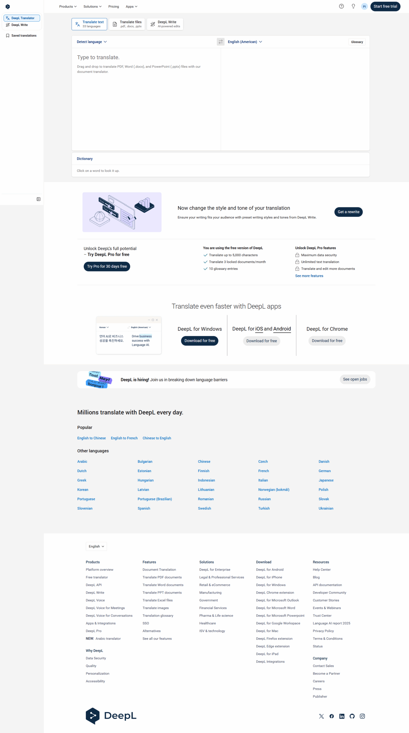Expand the Detect language dropdown
This screenshot has width=409, height=733.
[x=92, y=42]
